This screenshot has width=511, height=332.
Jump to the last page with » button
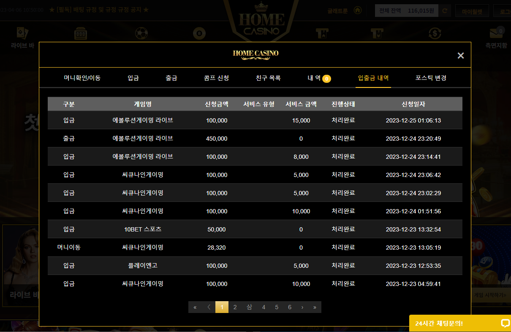[x=315, y=307]
